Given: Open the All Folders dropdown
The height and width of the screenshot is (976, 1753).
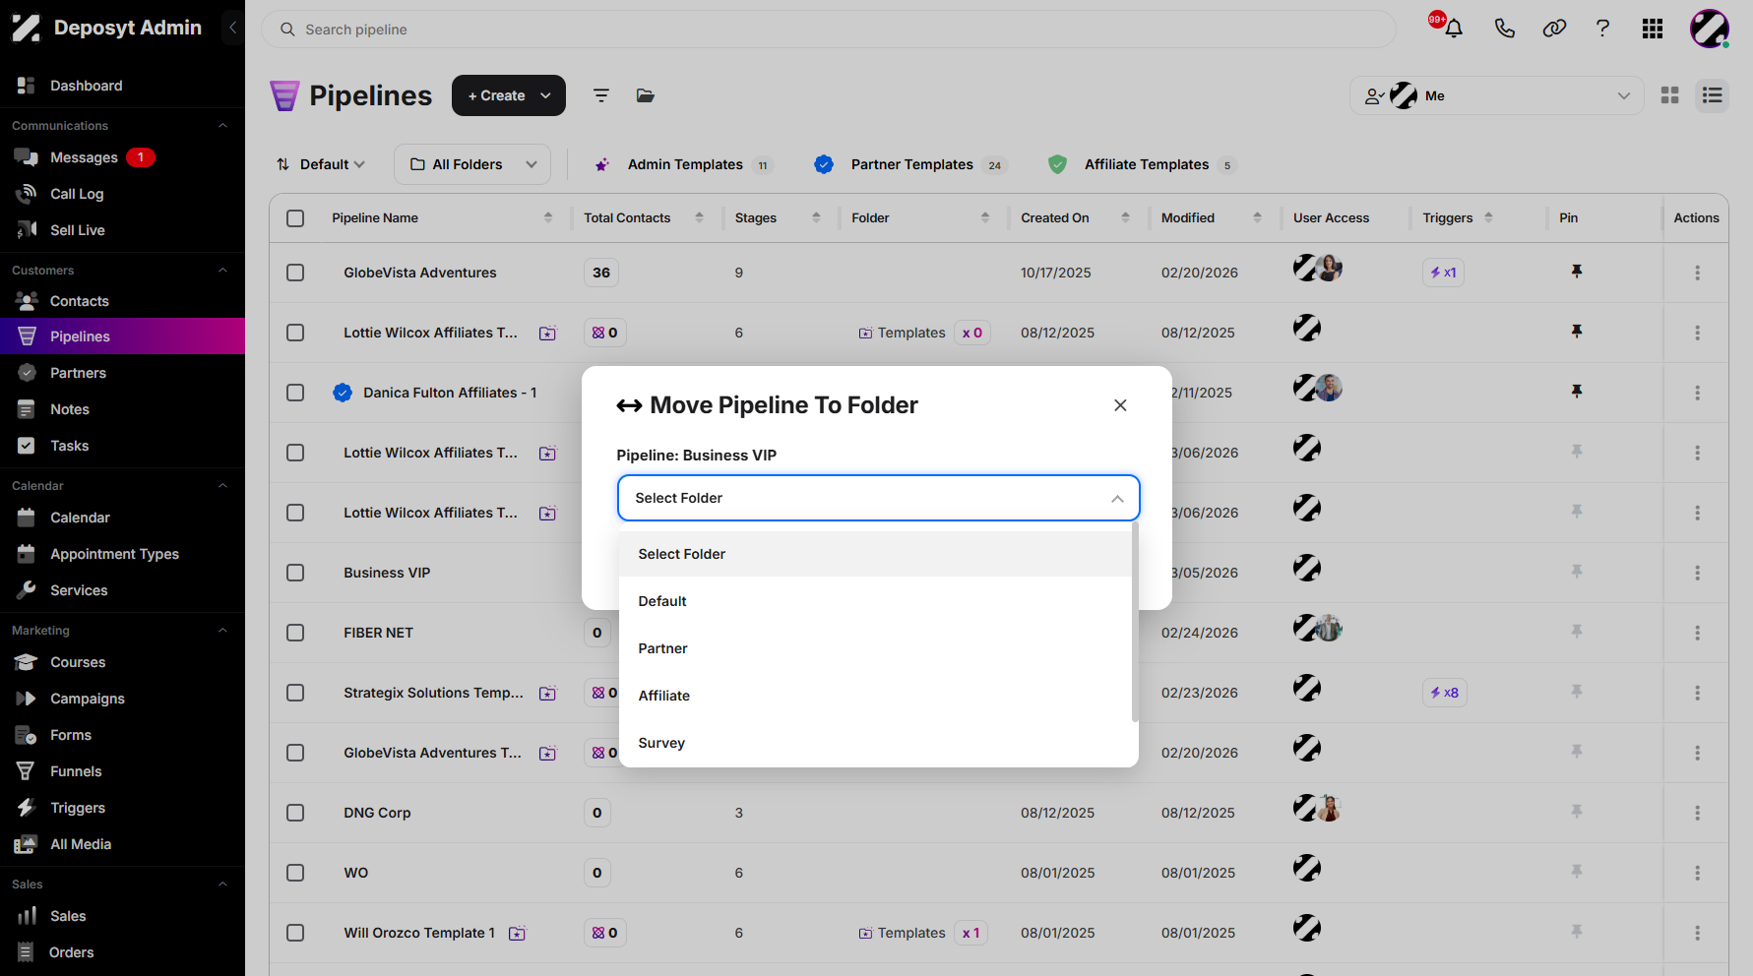Looking at the screenshot, I should [472, 164].
